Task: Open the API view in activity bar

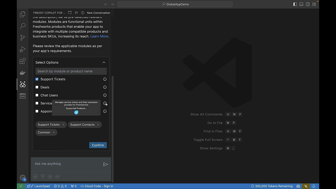Action: [x=23, y=96]
